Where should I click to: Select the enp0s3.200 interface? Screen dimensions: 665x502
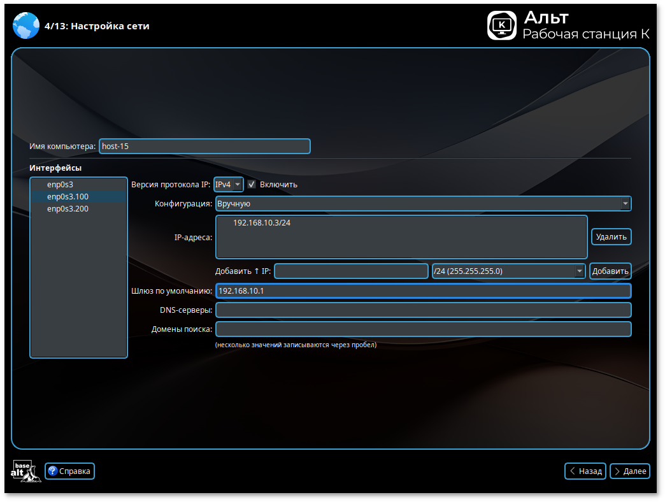pos(68,209)
